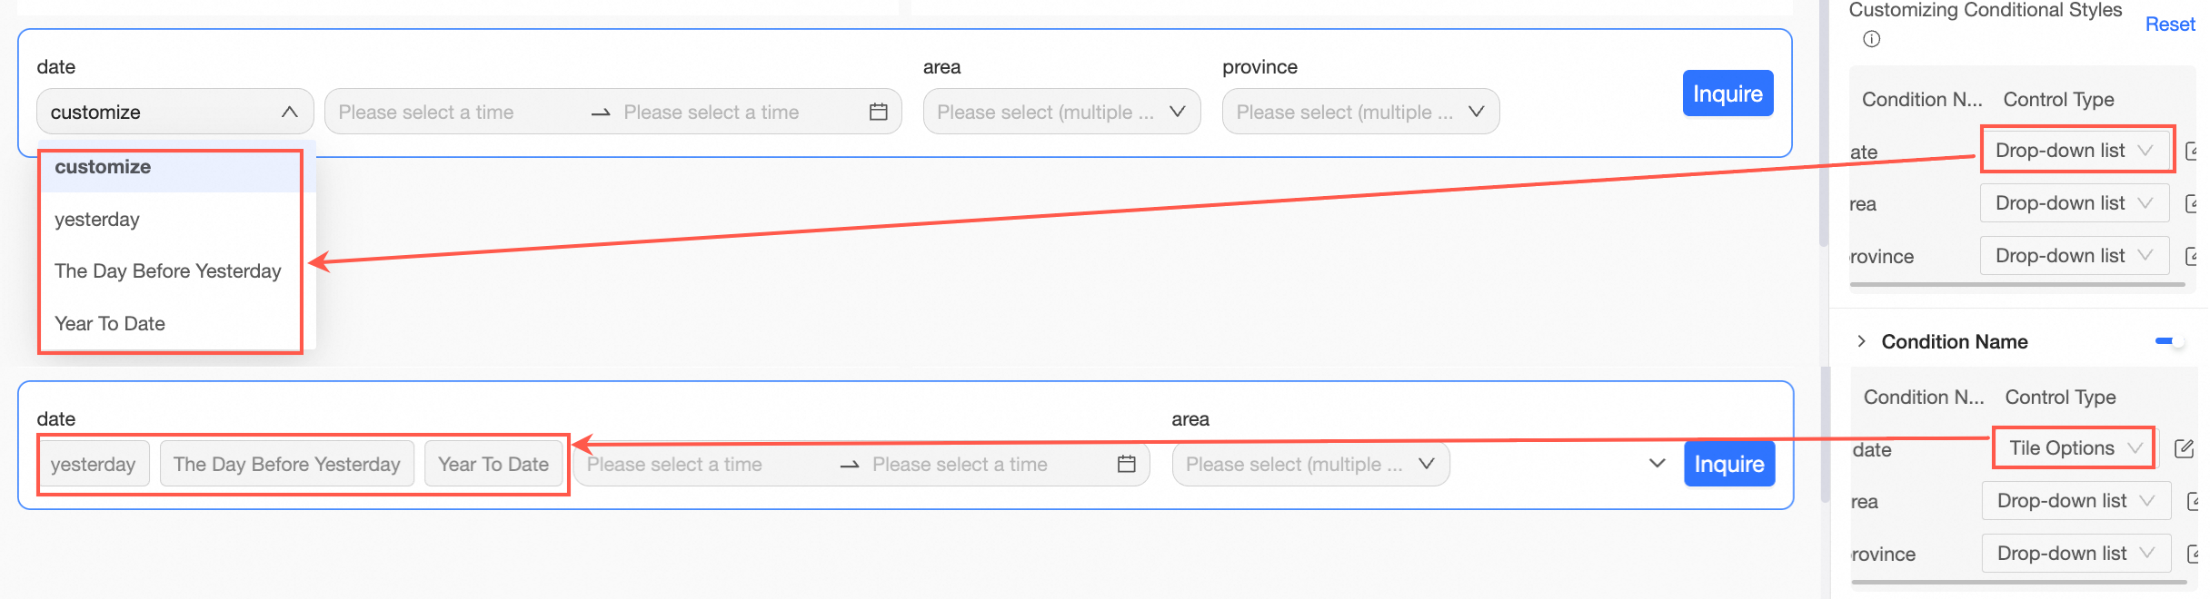Open calendar icon in the top date range

point(878,112)
